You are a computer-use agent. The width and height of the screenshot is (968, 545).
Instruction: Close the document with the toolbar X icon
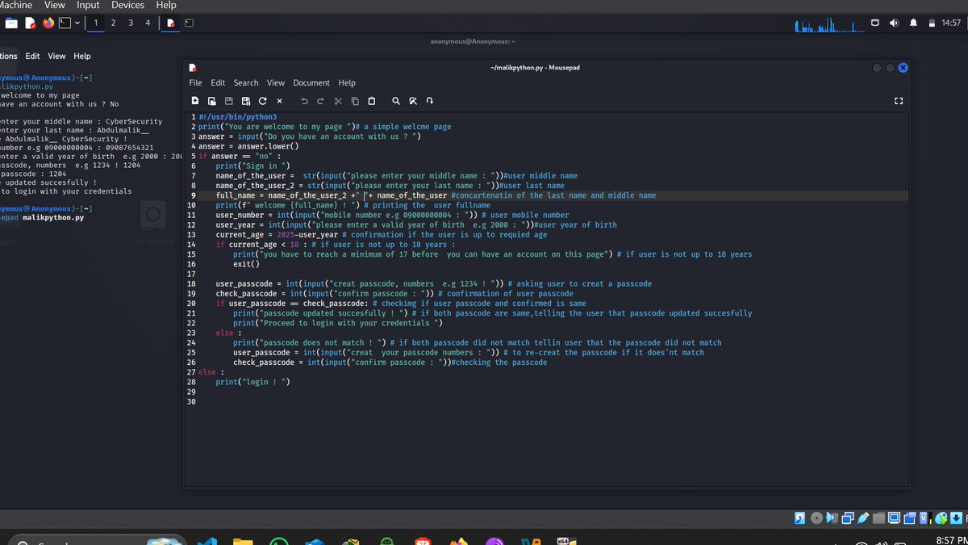279,101
